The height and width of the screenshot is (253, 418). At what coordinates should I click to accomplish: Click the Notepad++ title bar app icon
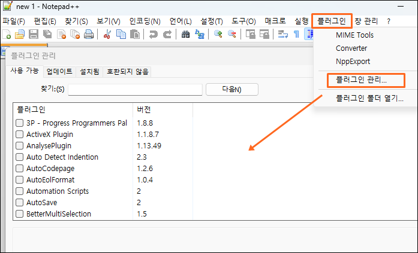pos(7,6)
